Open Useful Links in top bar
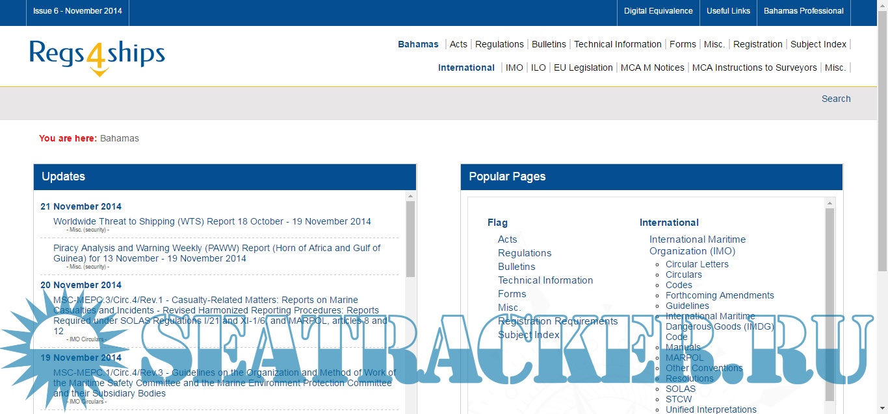The width and height of the screenshot is (888, 414). [728, 11]
